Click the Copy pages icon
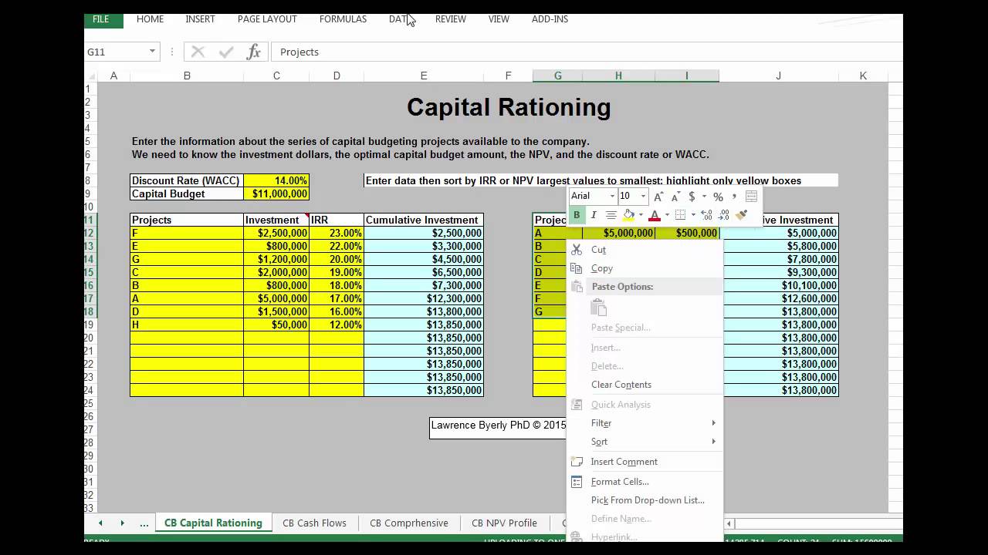This screenshot has height=555, width=988. [577, 268]
